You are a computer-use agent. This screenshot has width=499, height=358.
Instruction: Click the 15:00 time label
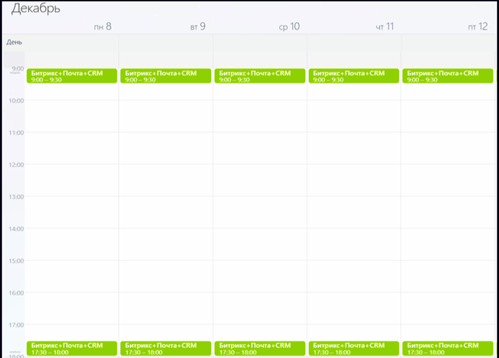(16, 261)
